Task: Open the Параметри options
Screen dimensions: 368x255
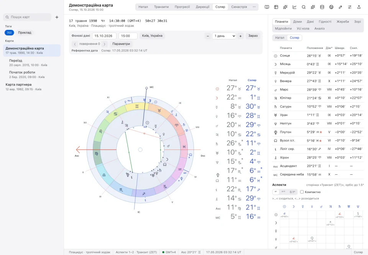Action: (x=121, y=44)
